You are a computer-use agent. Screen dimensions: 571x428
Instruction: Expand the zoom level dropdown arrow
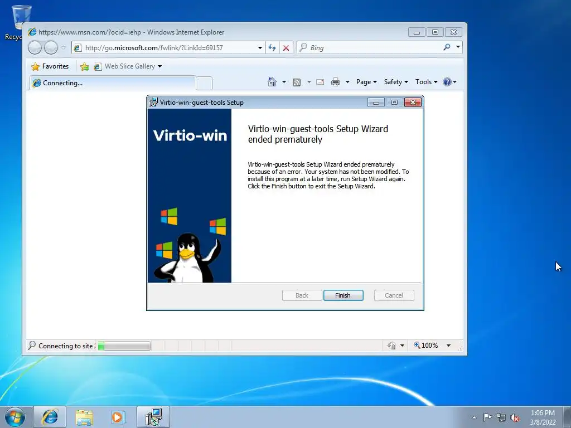click(448, 346)
